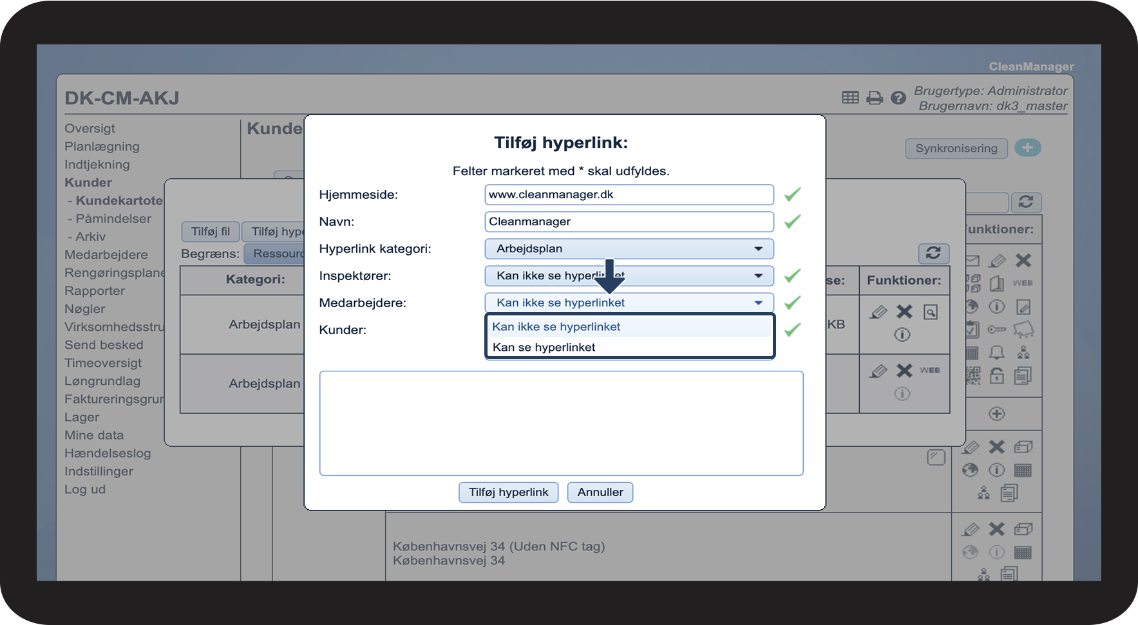Image resolution: width=1138 pixels, height=625 pixels.
Task: Open Indtjekning from the sidebar
Action: point(97,164)
